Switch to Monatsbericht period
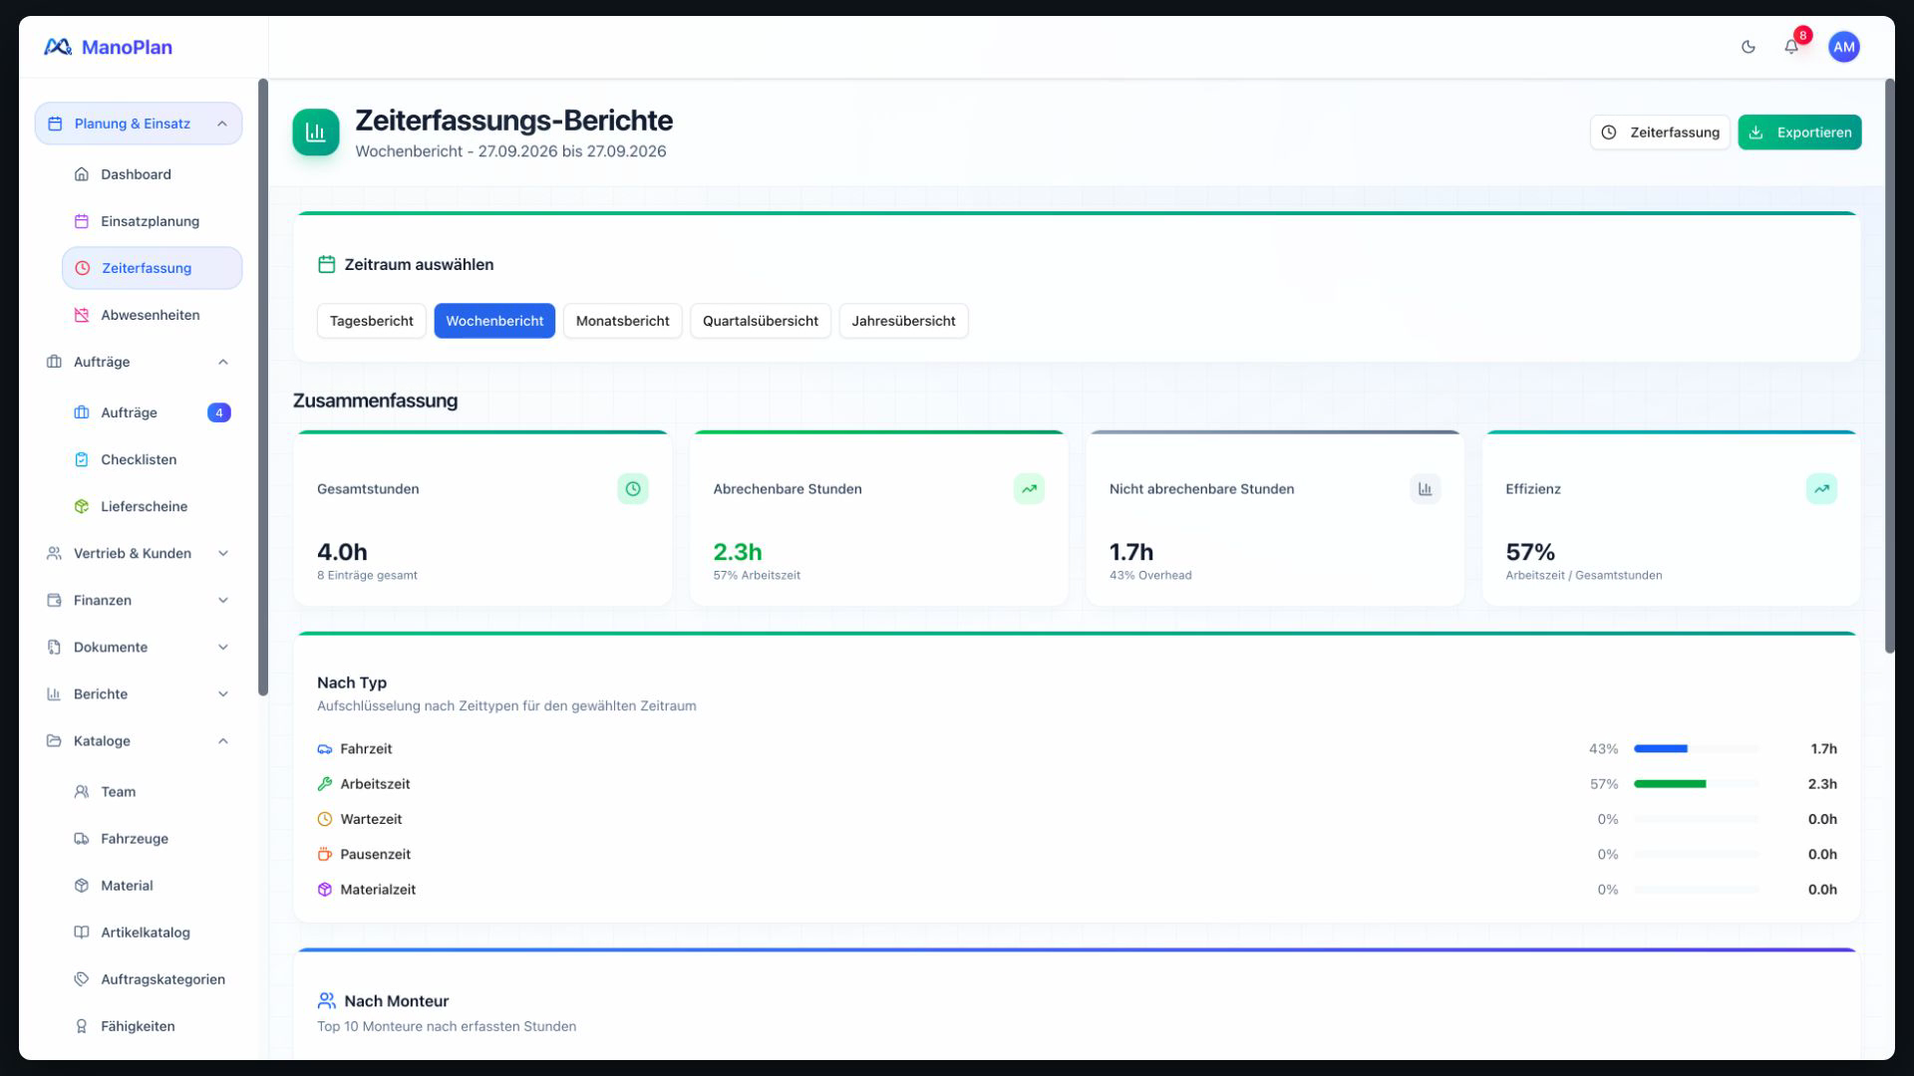Viewport: 1914px width, 1076px height. 622,321
